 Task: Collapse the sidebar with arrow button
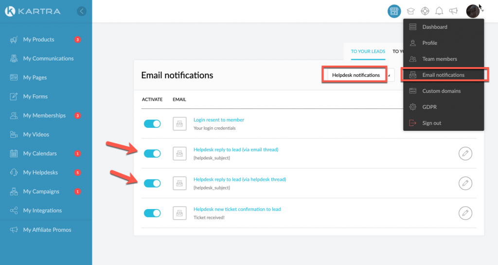coord(82,11)
